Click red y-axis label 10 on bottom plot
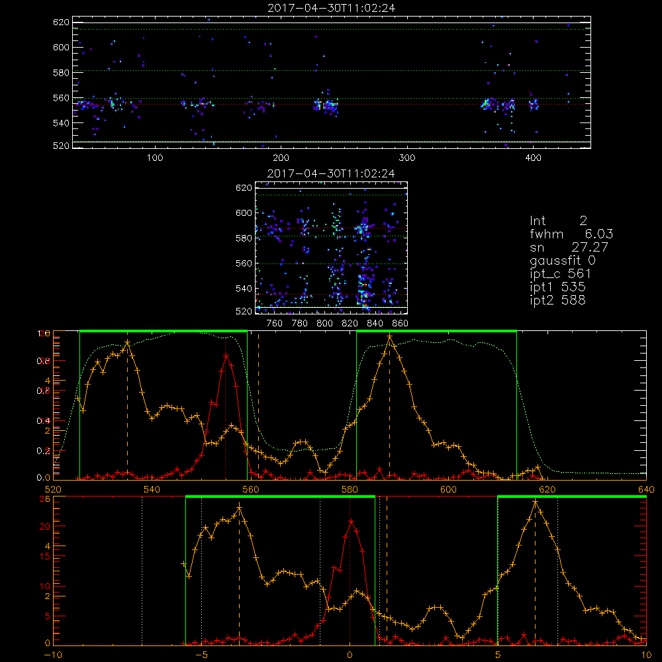 pyautogui.click(x=45, y=586)
